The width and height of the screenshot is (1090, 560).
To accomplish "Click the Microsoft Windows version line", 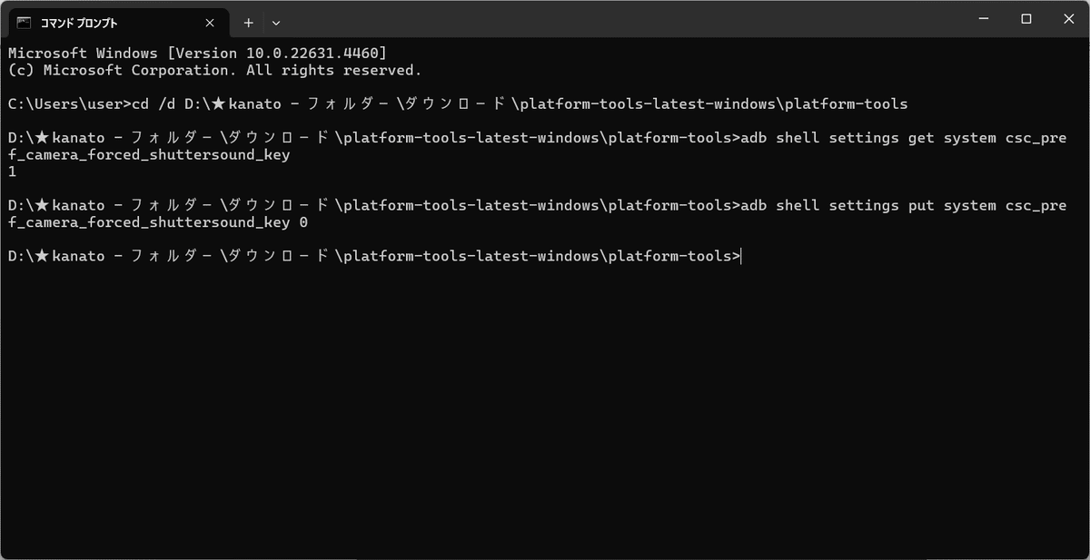I will point(195,52).
